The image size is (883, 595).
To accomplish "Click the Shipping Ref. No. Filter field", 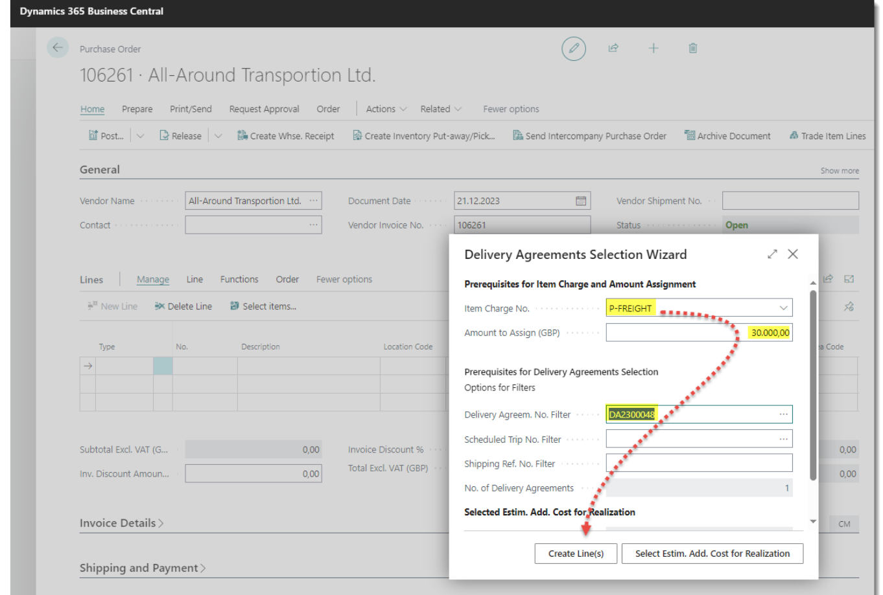I will (x=698, y=464).
